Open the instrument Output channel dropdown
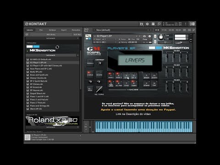Viewport: 220px width, 165px height. click(x=105, y=39)
